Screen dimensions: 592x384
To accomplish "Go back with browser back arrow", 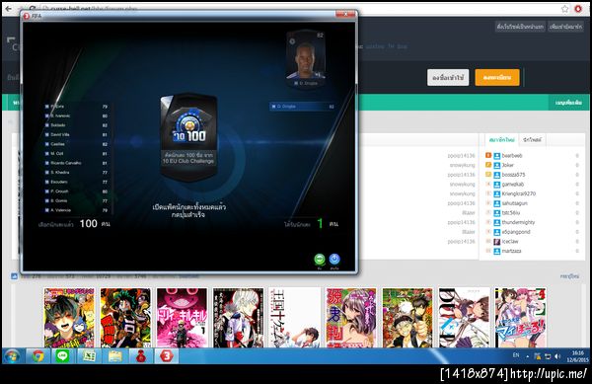I will click(x=8, y=8).
